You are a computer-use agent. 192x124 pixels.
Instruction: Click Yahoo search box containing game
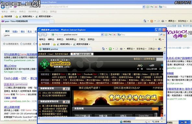(x=20, y=35)
